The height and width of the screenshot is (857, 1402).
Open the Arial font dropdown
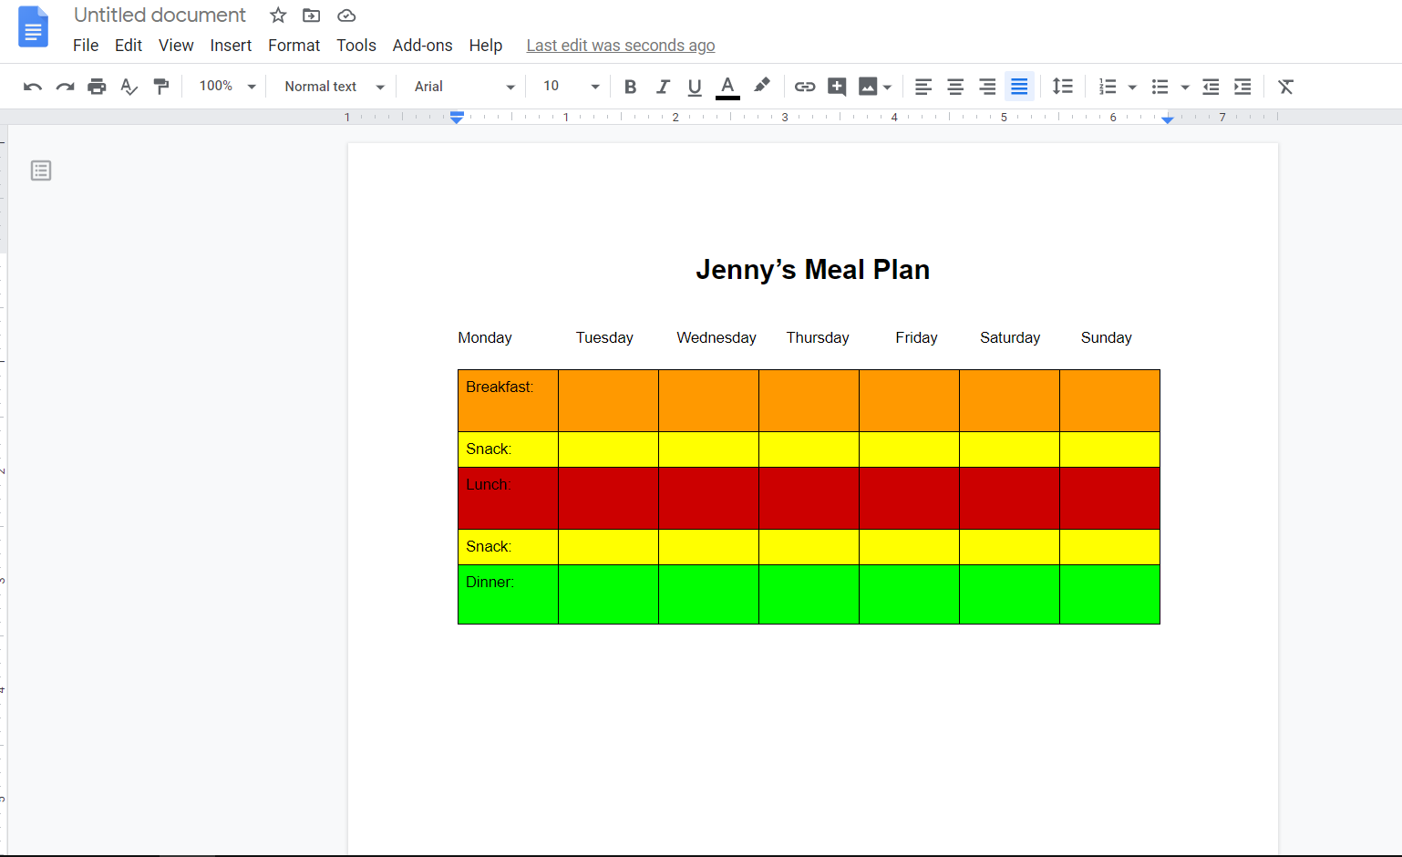(464, 87)
